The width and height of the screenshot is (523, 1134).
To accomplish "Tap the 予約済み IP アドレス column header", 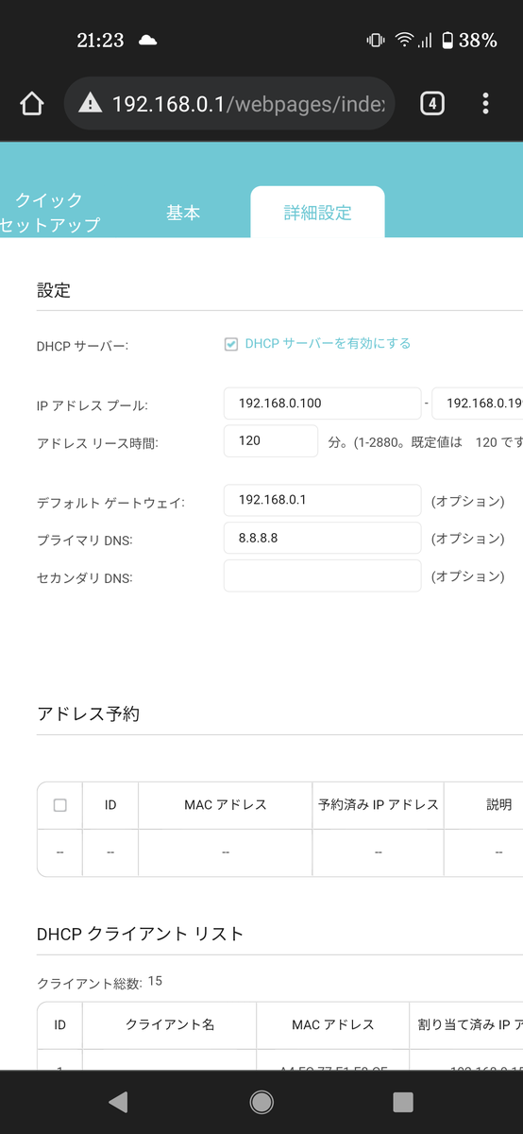I will coord(379,805).
